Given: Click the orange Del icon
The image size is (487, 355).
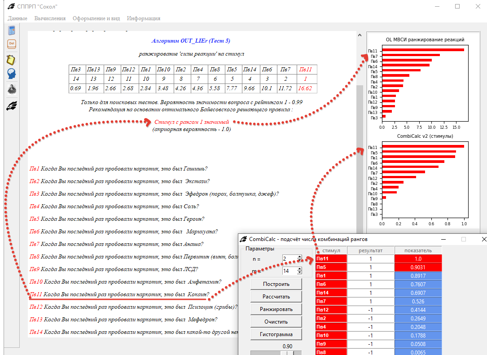Looking at the screenshot, I should [x=12, y=44].
